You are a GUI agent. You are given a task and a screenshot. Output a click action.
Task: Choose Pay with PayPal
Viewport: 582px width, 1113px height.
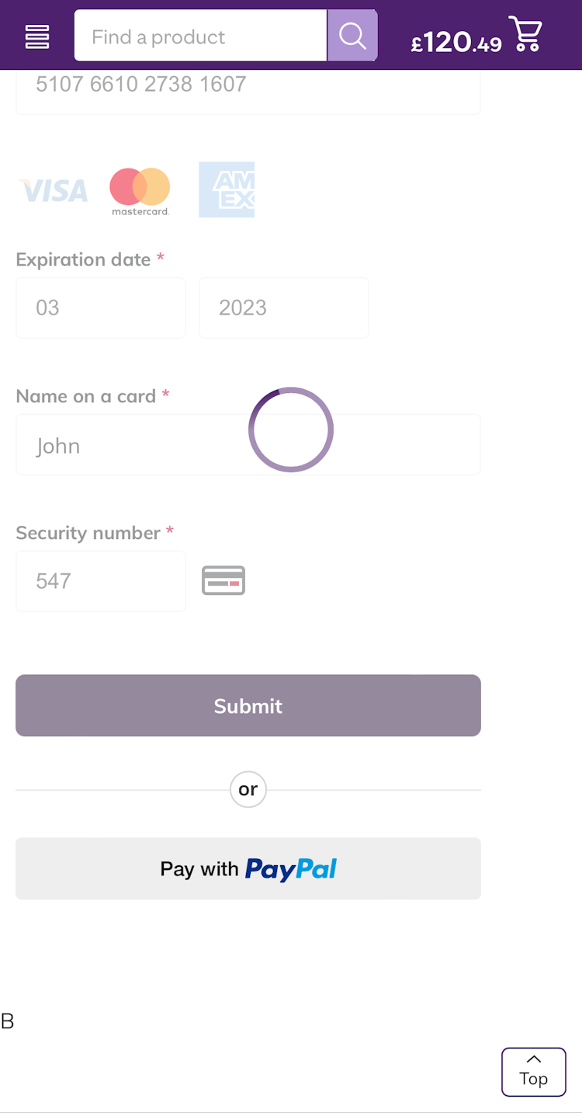[248, 868]
